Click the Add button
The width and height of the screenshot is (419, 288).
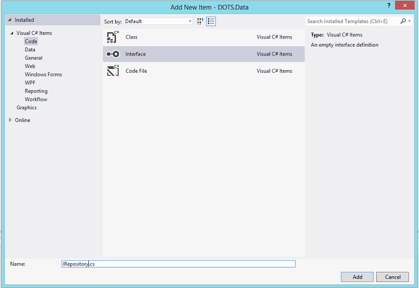click(x=357, y=277)
